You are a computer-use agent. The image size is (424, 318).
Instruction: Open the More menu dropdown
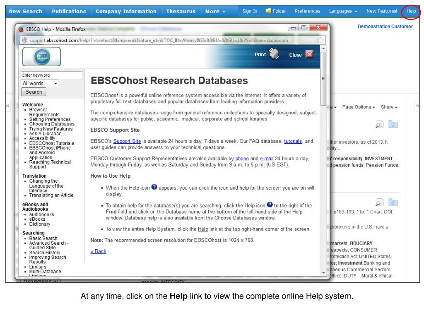(215, 11)
